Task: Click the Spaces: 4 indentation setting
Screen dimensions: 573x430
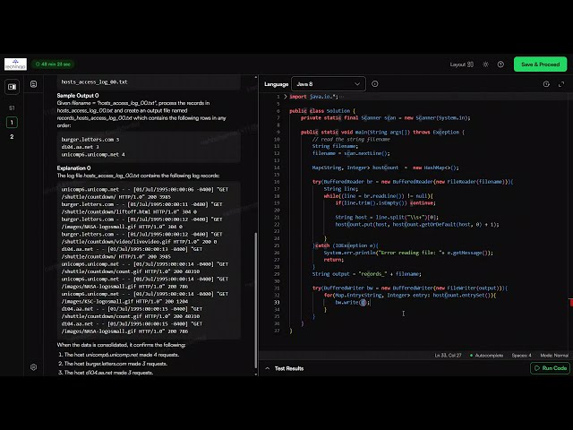Action: 521,355
